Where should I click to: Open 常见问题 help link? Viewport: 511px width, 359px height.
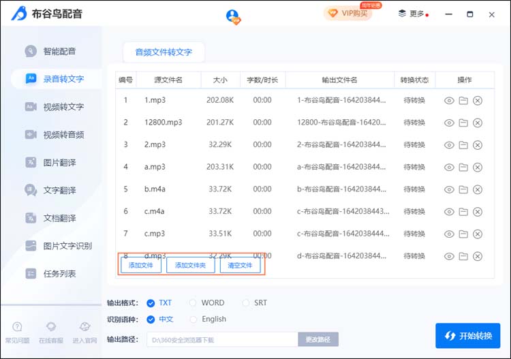(x=17, y=332)
